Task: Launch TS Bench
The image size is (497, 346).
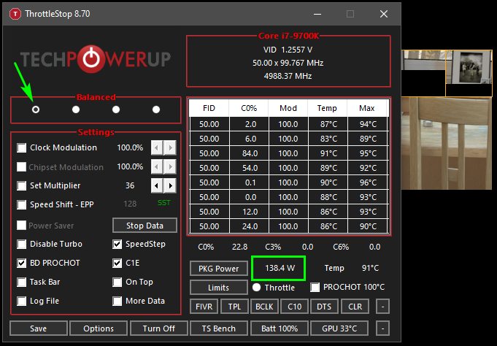Action: click(219, 328)
